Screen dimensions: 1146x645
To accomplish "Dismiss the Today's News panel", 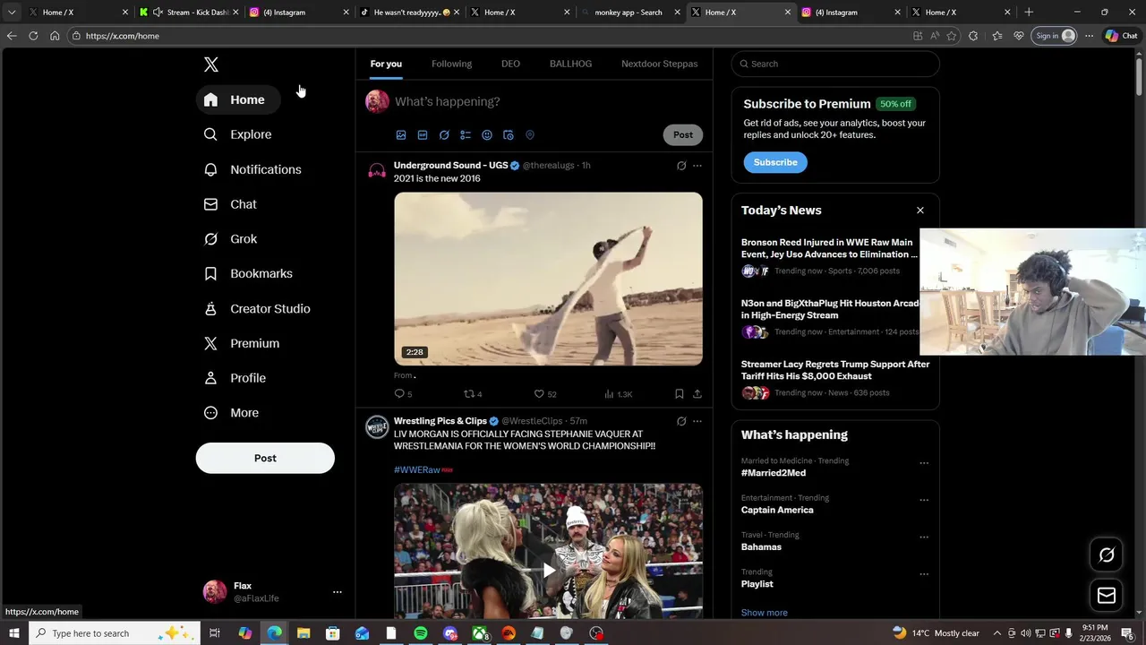I will click(x=919, y=211).
